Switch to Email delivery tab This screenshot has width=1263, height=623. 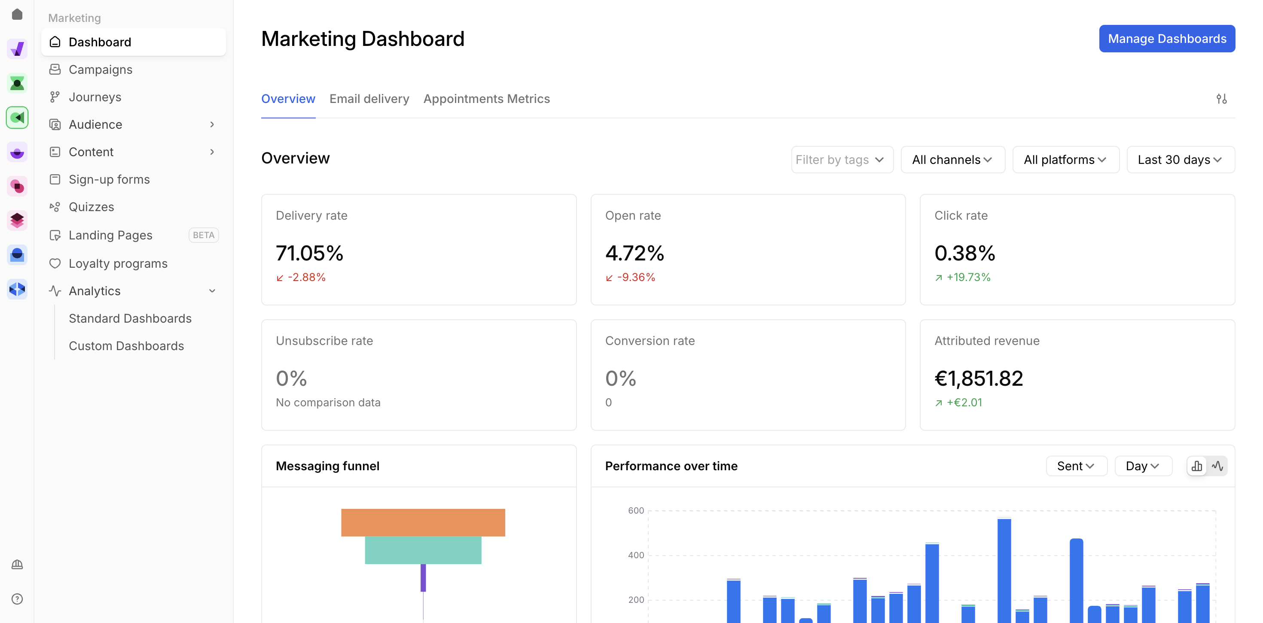tap(369, 99)
